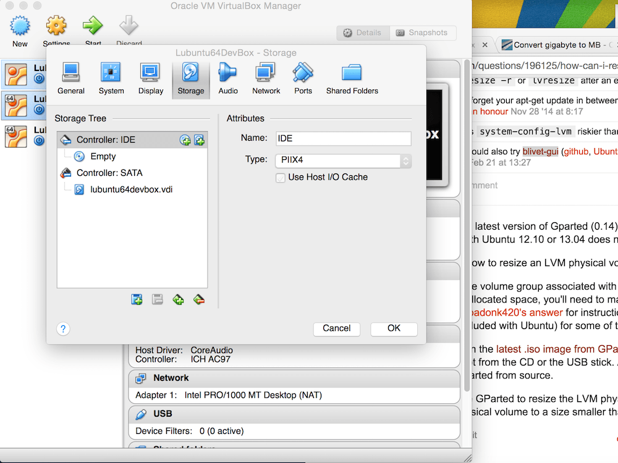The image size is (618, 463).
Task: Click the New VM toolbar icon
Action: click(x=20, y=31)
